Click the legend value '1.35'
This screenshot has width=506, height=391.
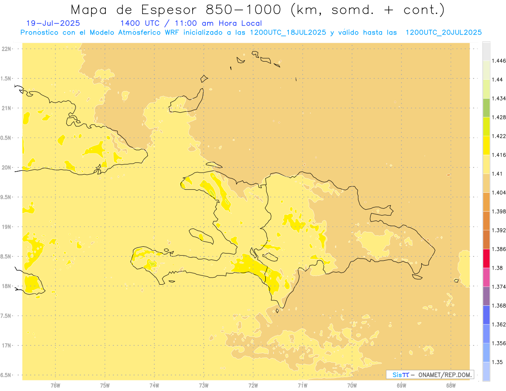[x=498, y=362]
